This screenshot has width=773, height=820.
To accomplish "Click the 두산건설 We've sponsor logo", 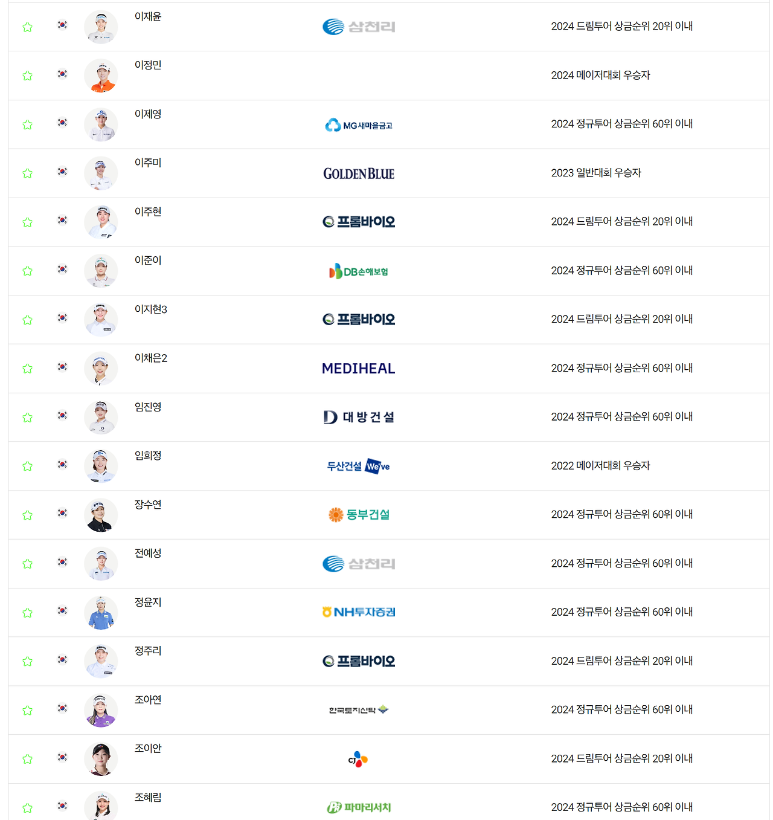I will pos(359,466).
